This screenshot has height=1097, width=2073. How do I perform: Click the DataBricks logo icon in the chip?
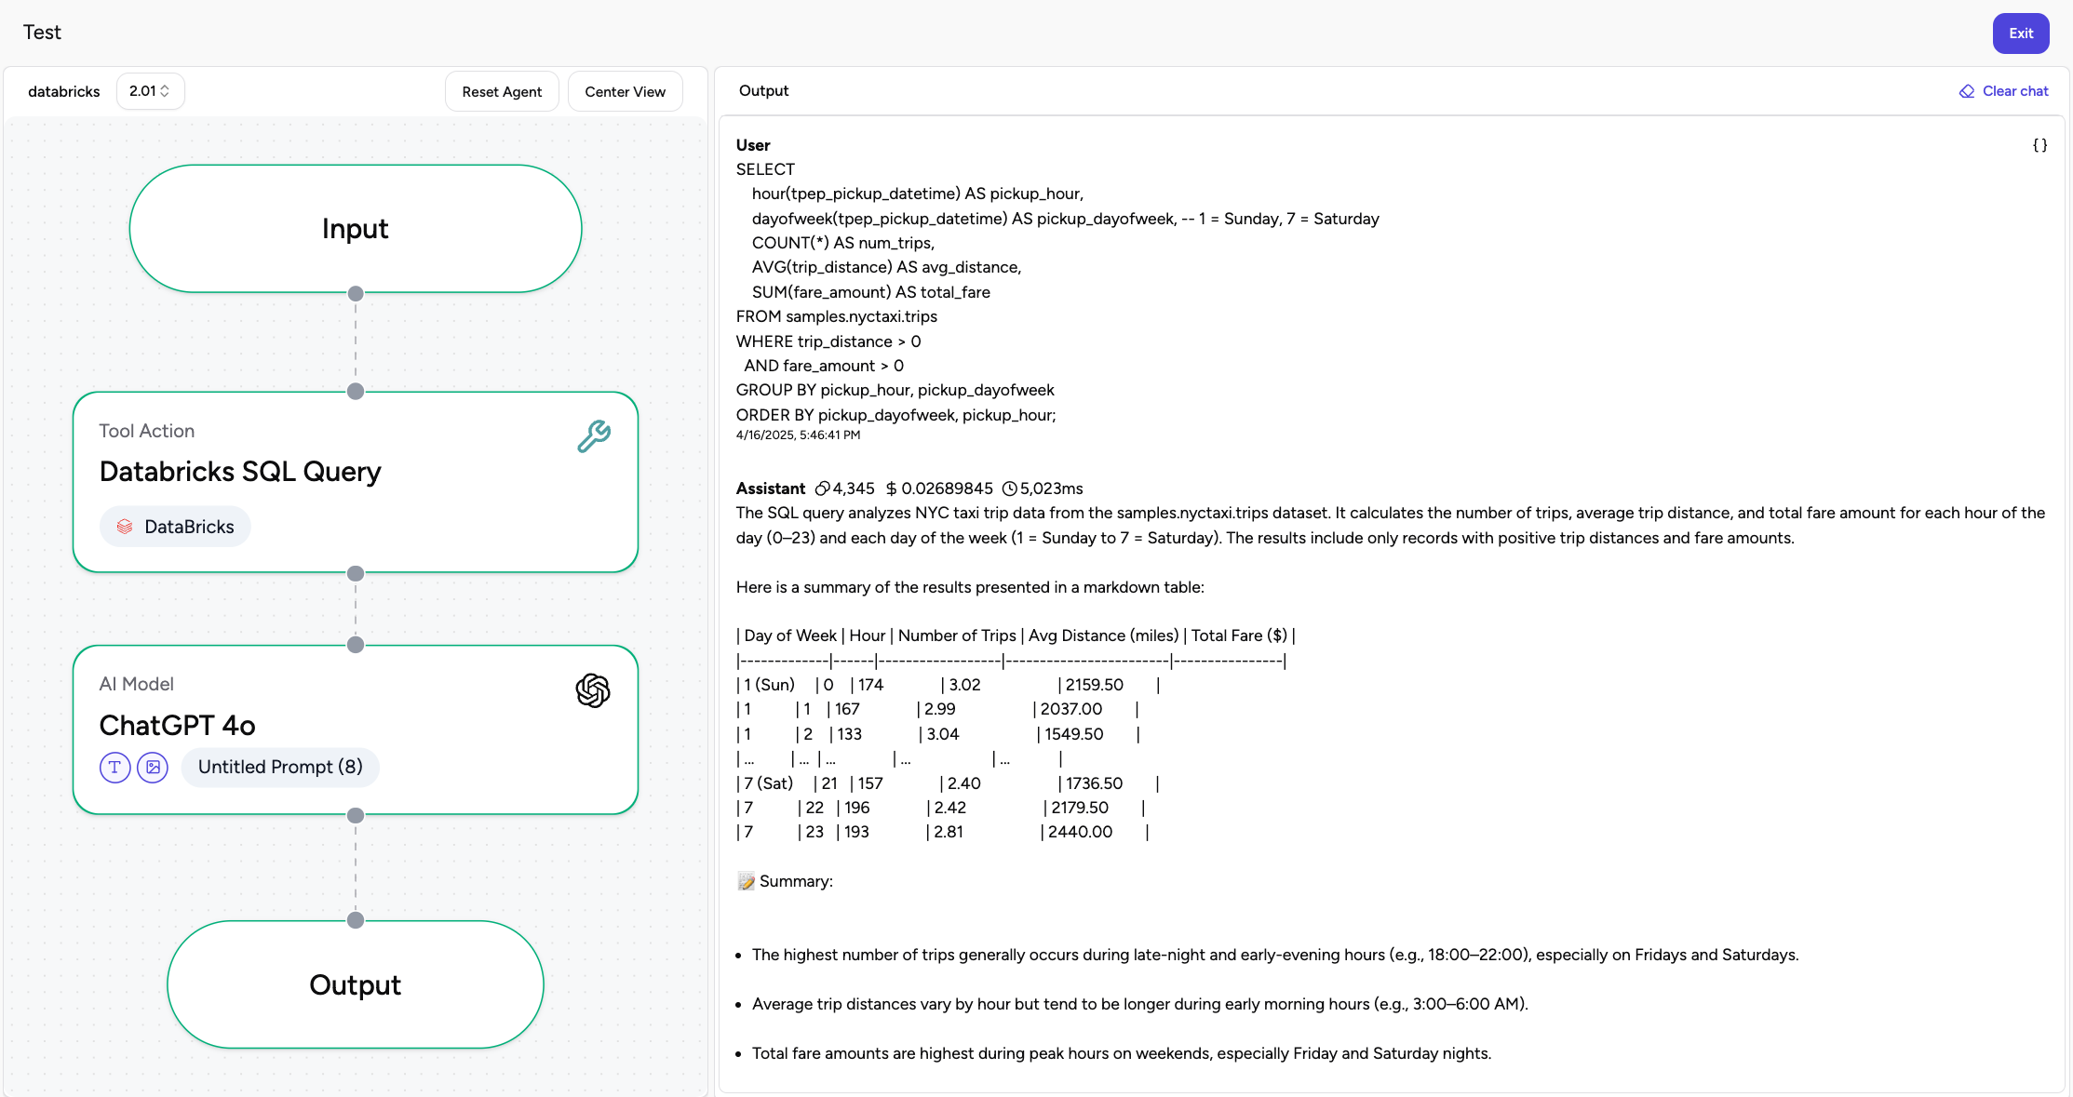(x=125, y=527)
